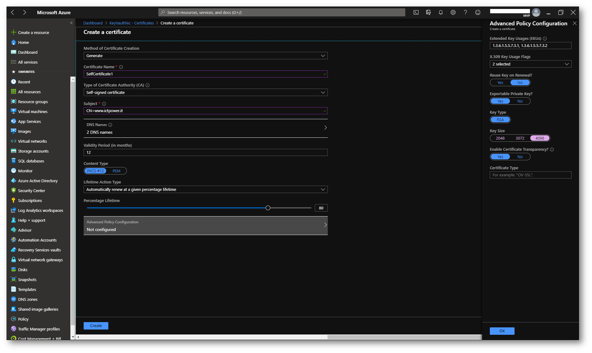Open Subscriptions in sidebar
The width and height of the screenshot is (592, 353).
30,200
